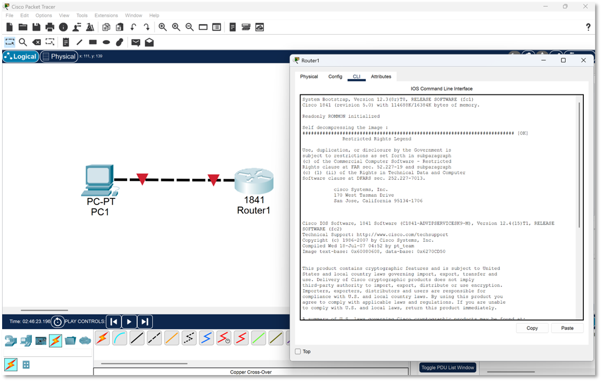Open the question mark help icon
Viewport: 602px width, 382px height.
click(x=588, y=27)
